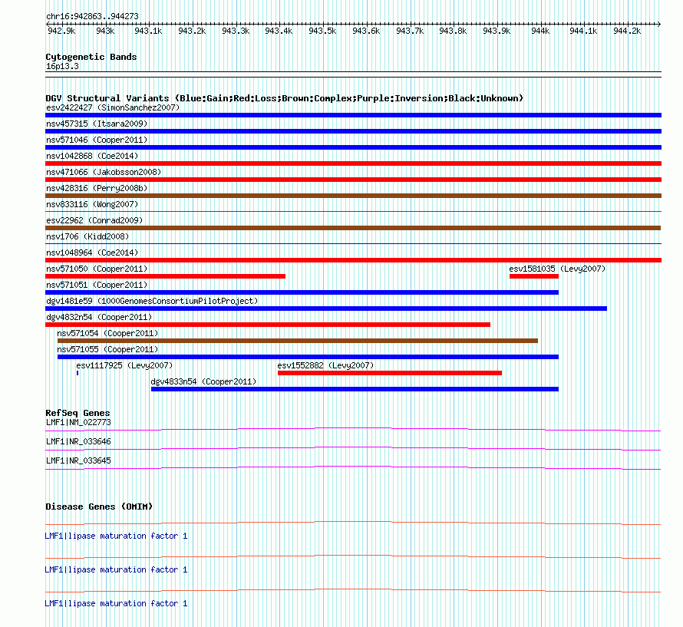The image size is (683, 627).
Task: Click the arrowhead ending the coordinate ruler
Action: click(659, 24)
